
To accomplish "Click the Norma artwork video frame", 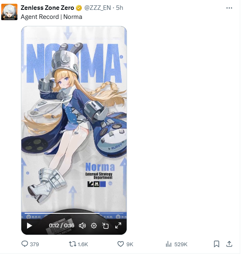I will 74,119.
